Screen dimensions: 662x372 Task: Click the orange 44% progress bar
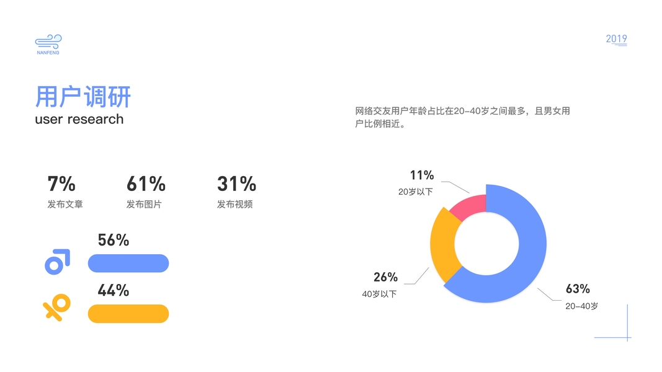click(128, 314)
